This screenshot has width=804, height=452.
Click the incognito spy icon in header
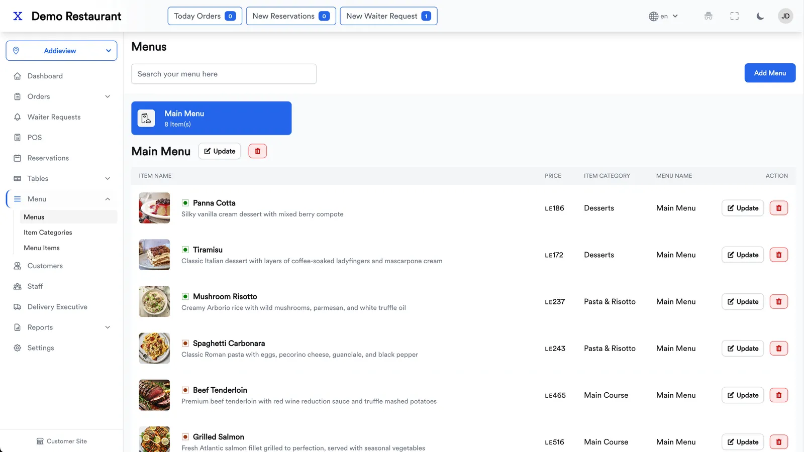709,16
